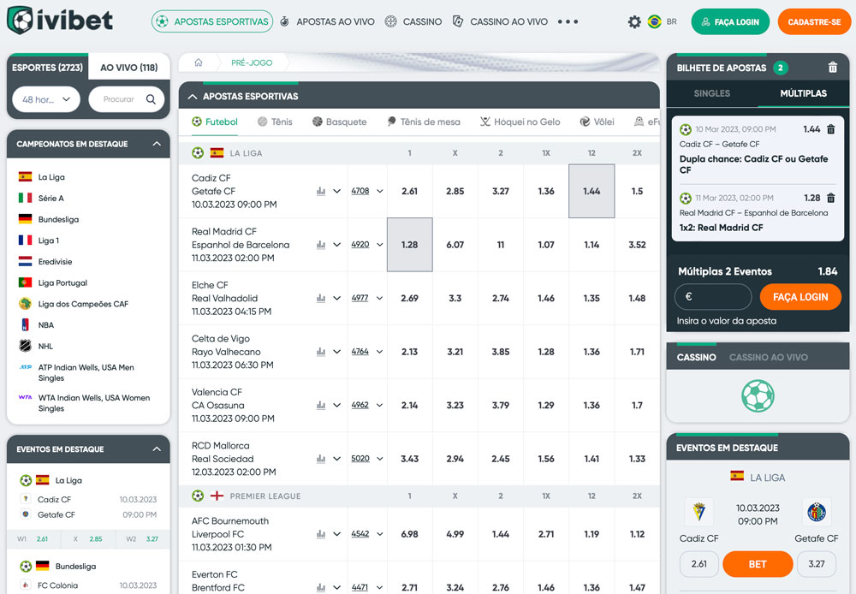Open statistics icon for Real Madrid CF match
Screen dimensions: 856x594
point(321,245)
